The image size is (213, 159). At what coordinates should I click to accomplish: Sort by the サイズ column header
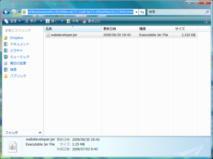[185, 29]
